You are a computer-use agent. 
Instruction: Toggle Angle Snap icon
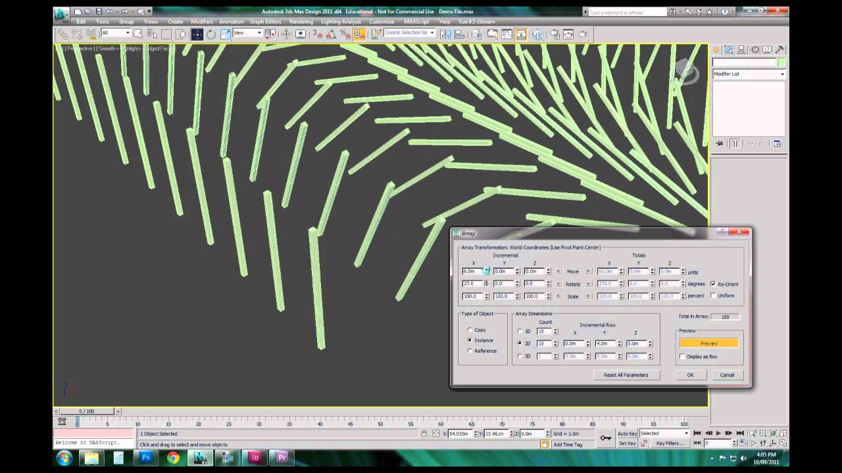(x=332, y=34)
